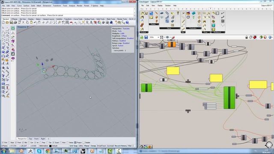Click the black Default layer color swatch

pos(51,146)
